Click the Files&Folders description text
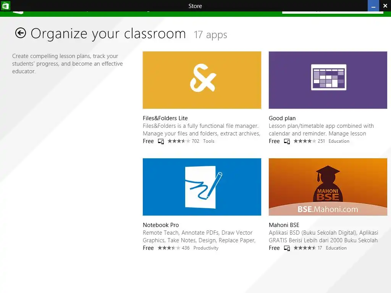The image size is (391, 293). [202, 130]
